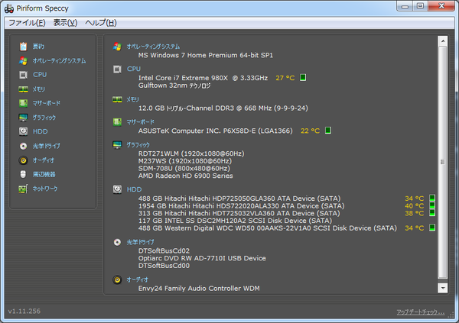Click scrollbar down arrow in summary panel
Image resolution: width=459 pixels, height=323 pixels.
[443, 288]
